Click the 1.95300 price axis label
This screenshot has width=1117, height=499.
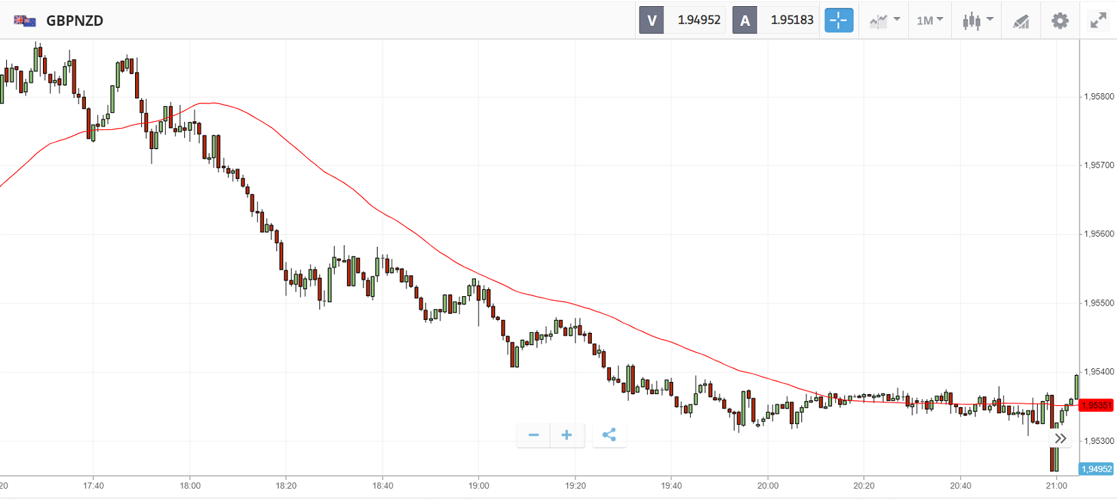(1099, 441)
